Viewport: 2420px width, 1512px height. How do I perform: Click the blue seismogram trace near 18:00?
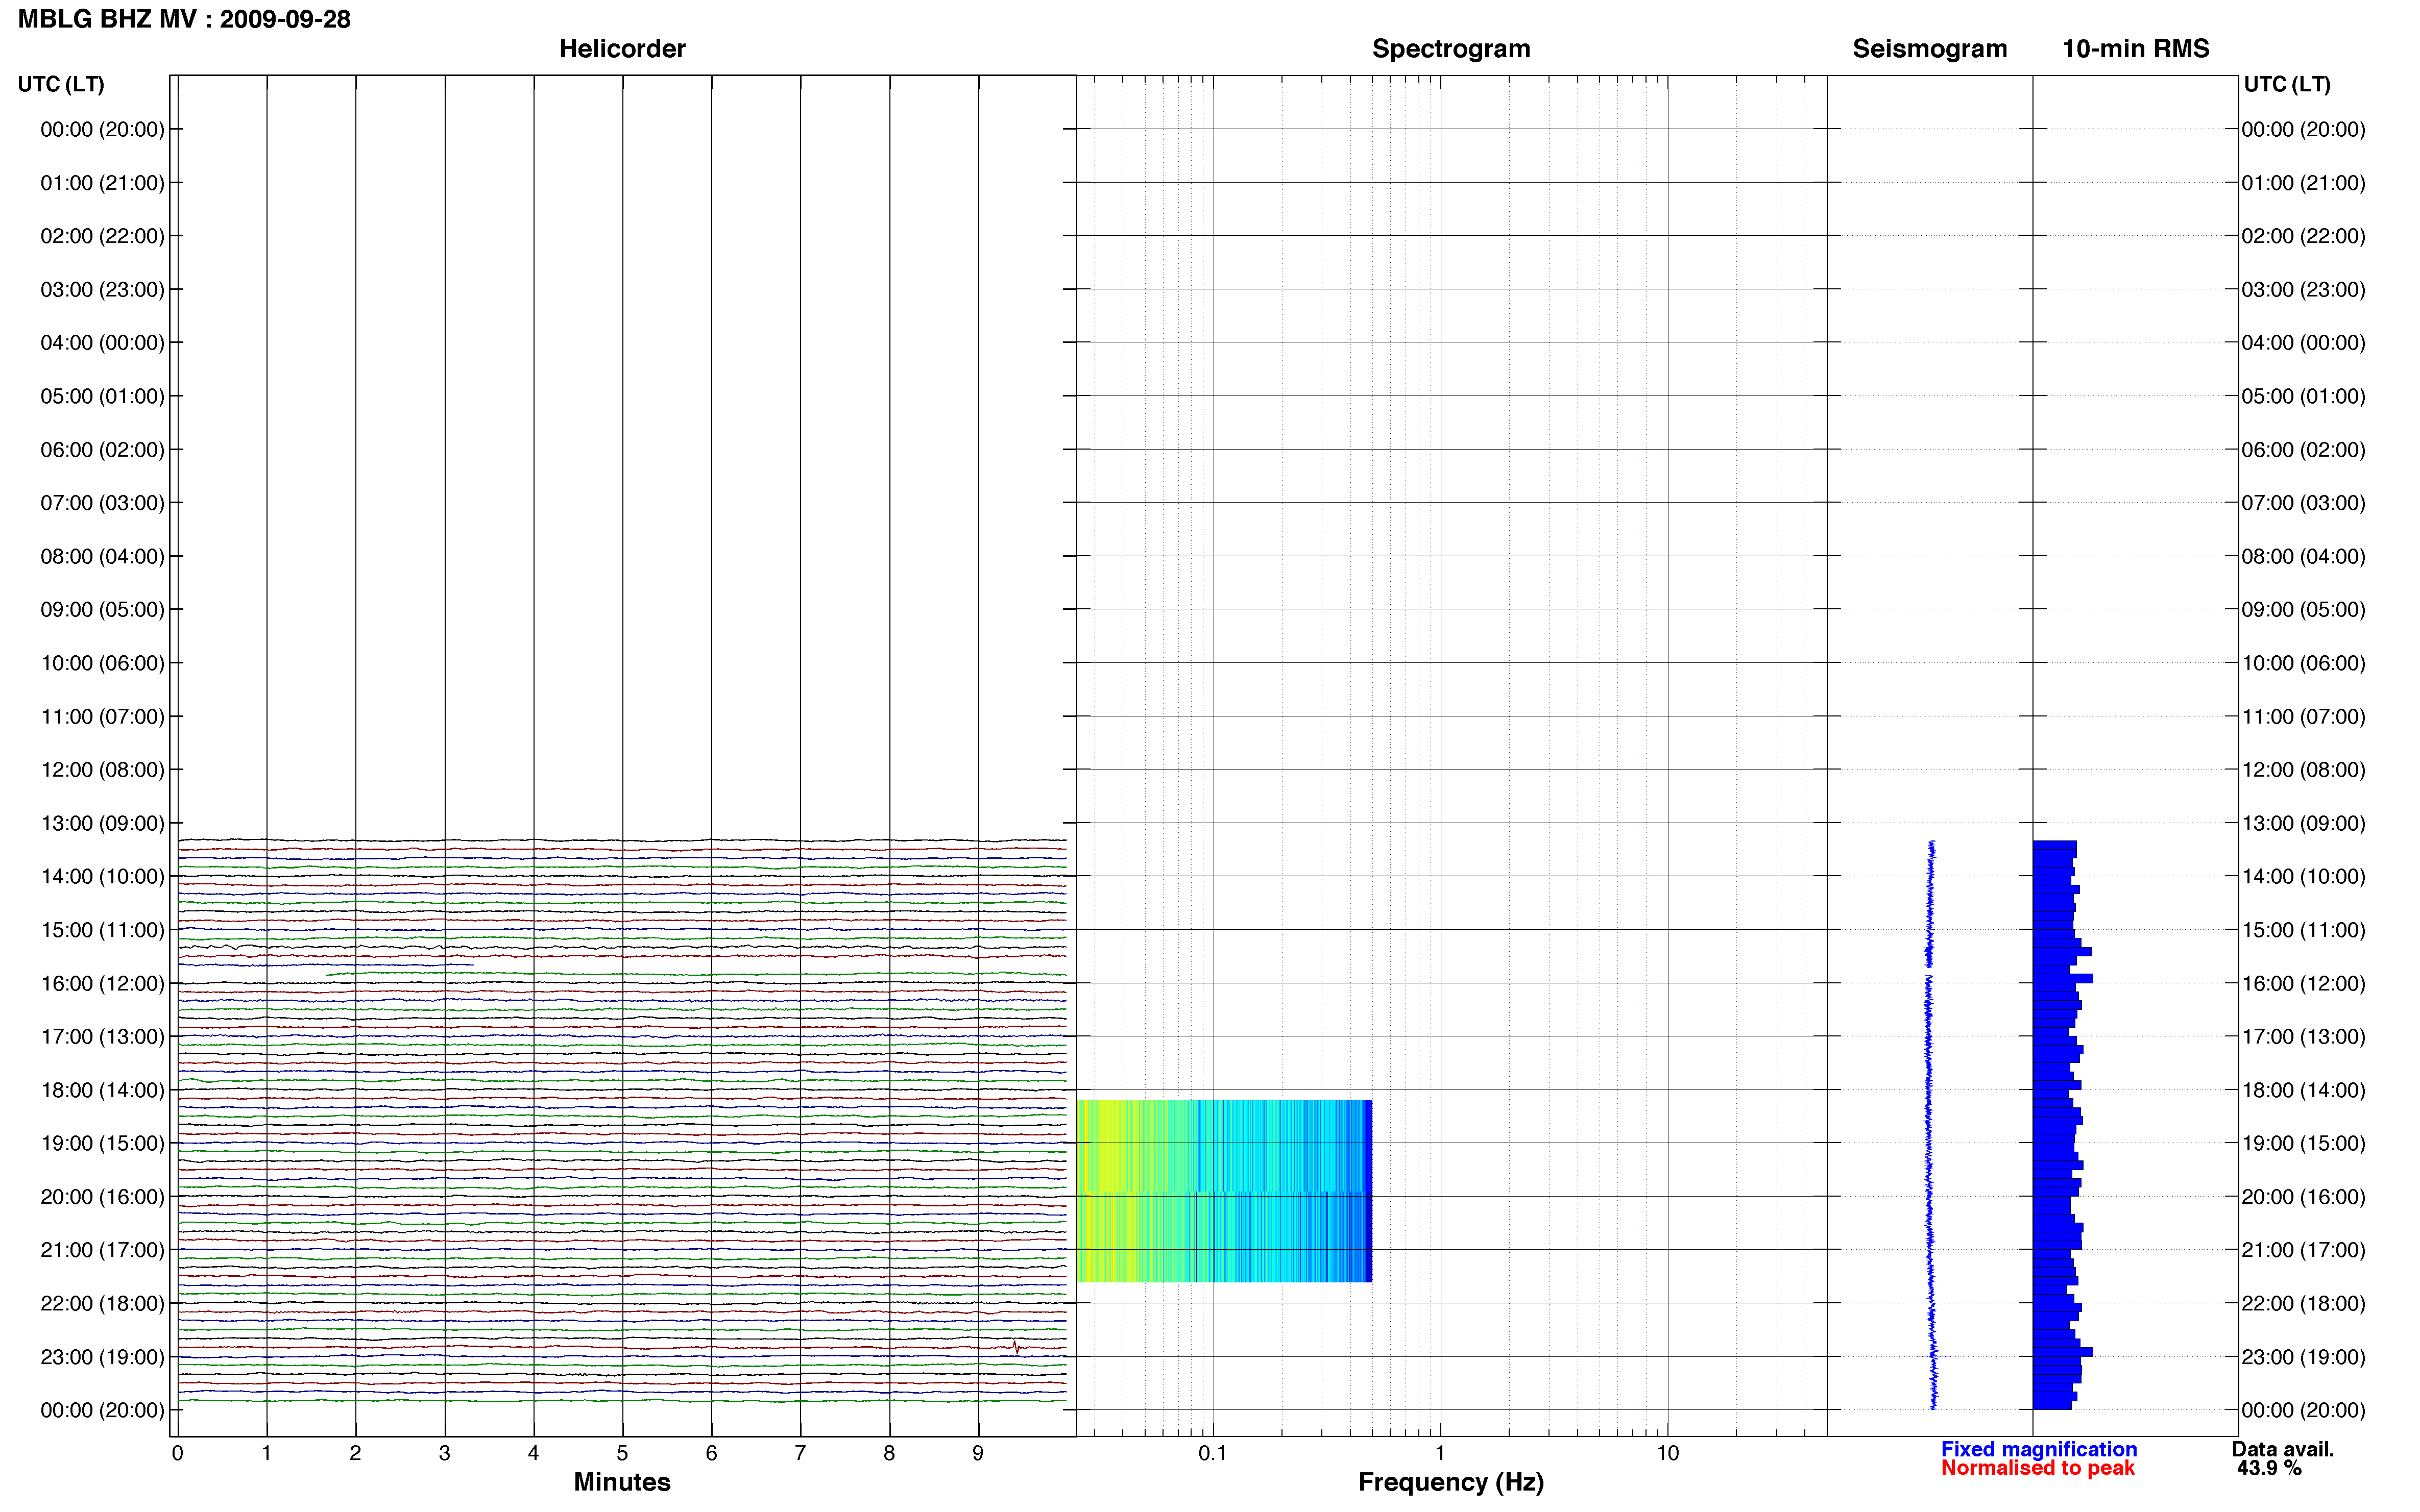coord(1928,1090)
